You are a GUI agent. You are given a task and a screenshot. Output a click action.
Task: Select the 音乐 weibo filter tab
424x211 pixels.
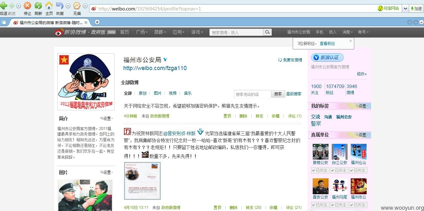click(188, 93)
